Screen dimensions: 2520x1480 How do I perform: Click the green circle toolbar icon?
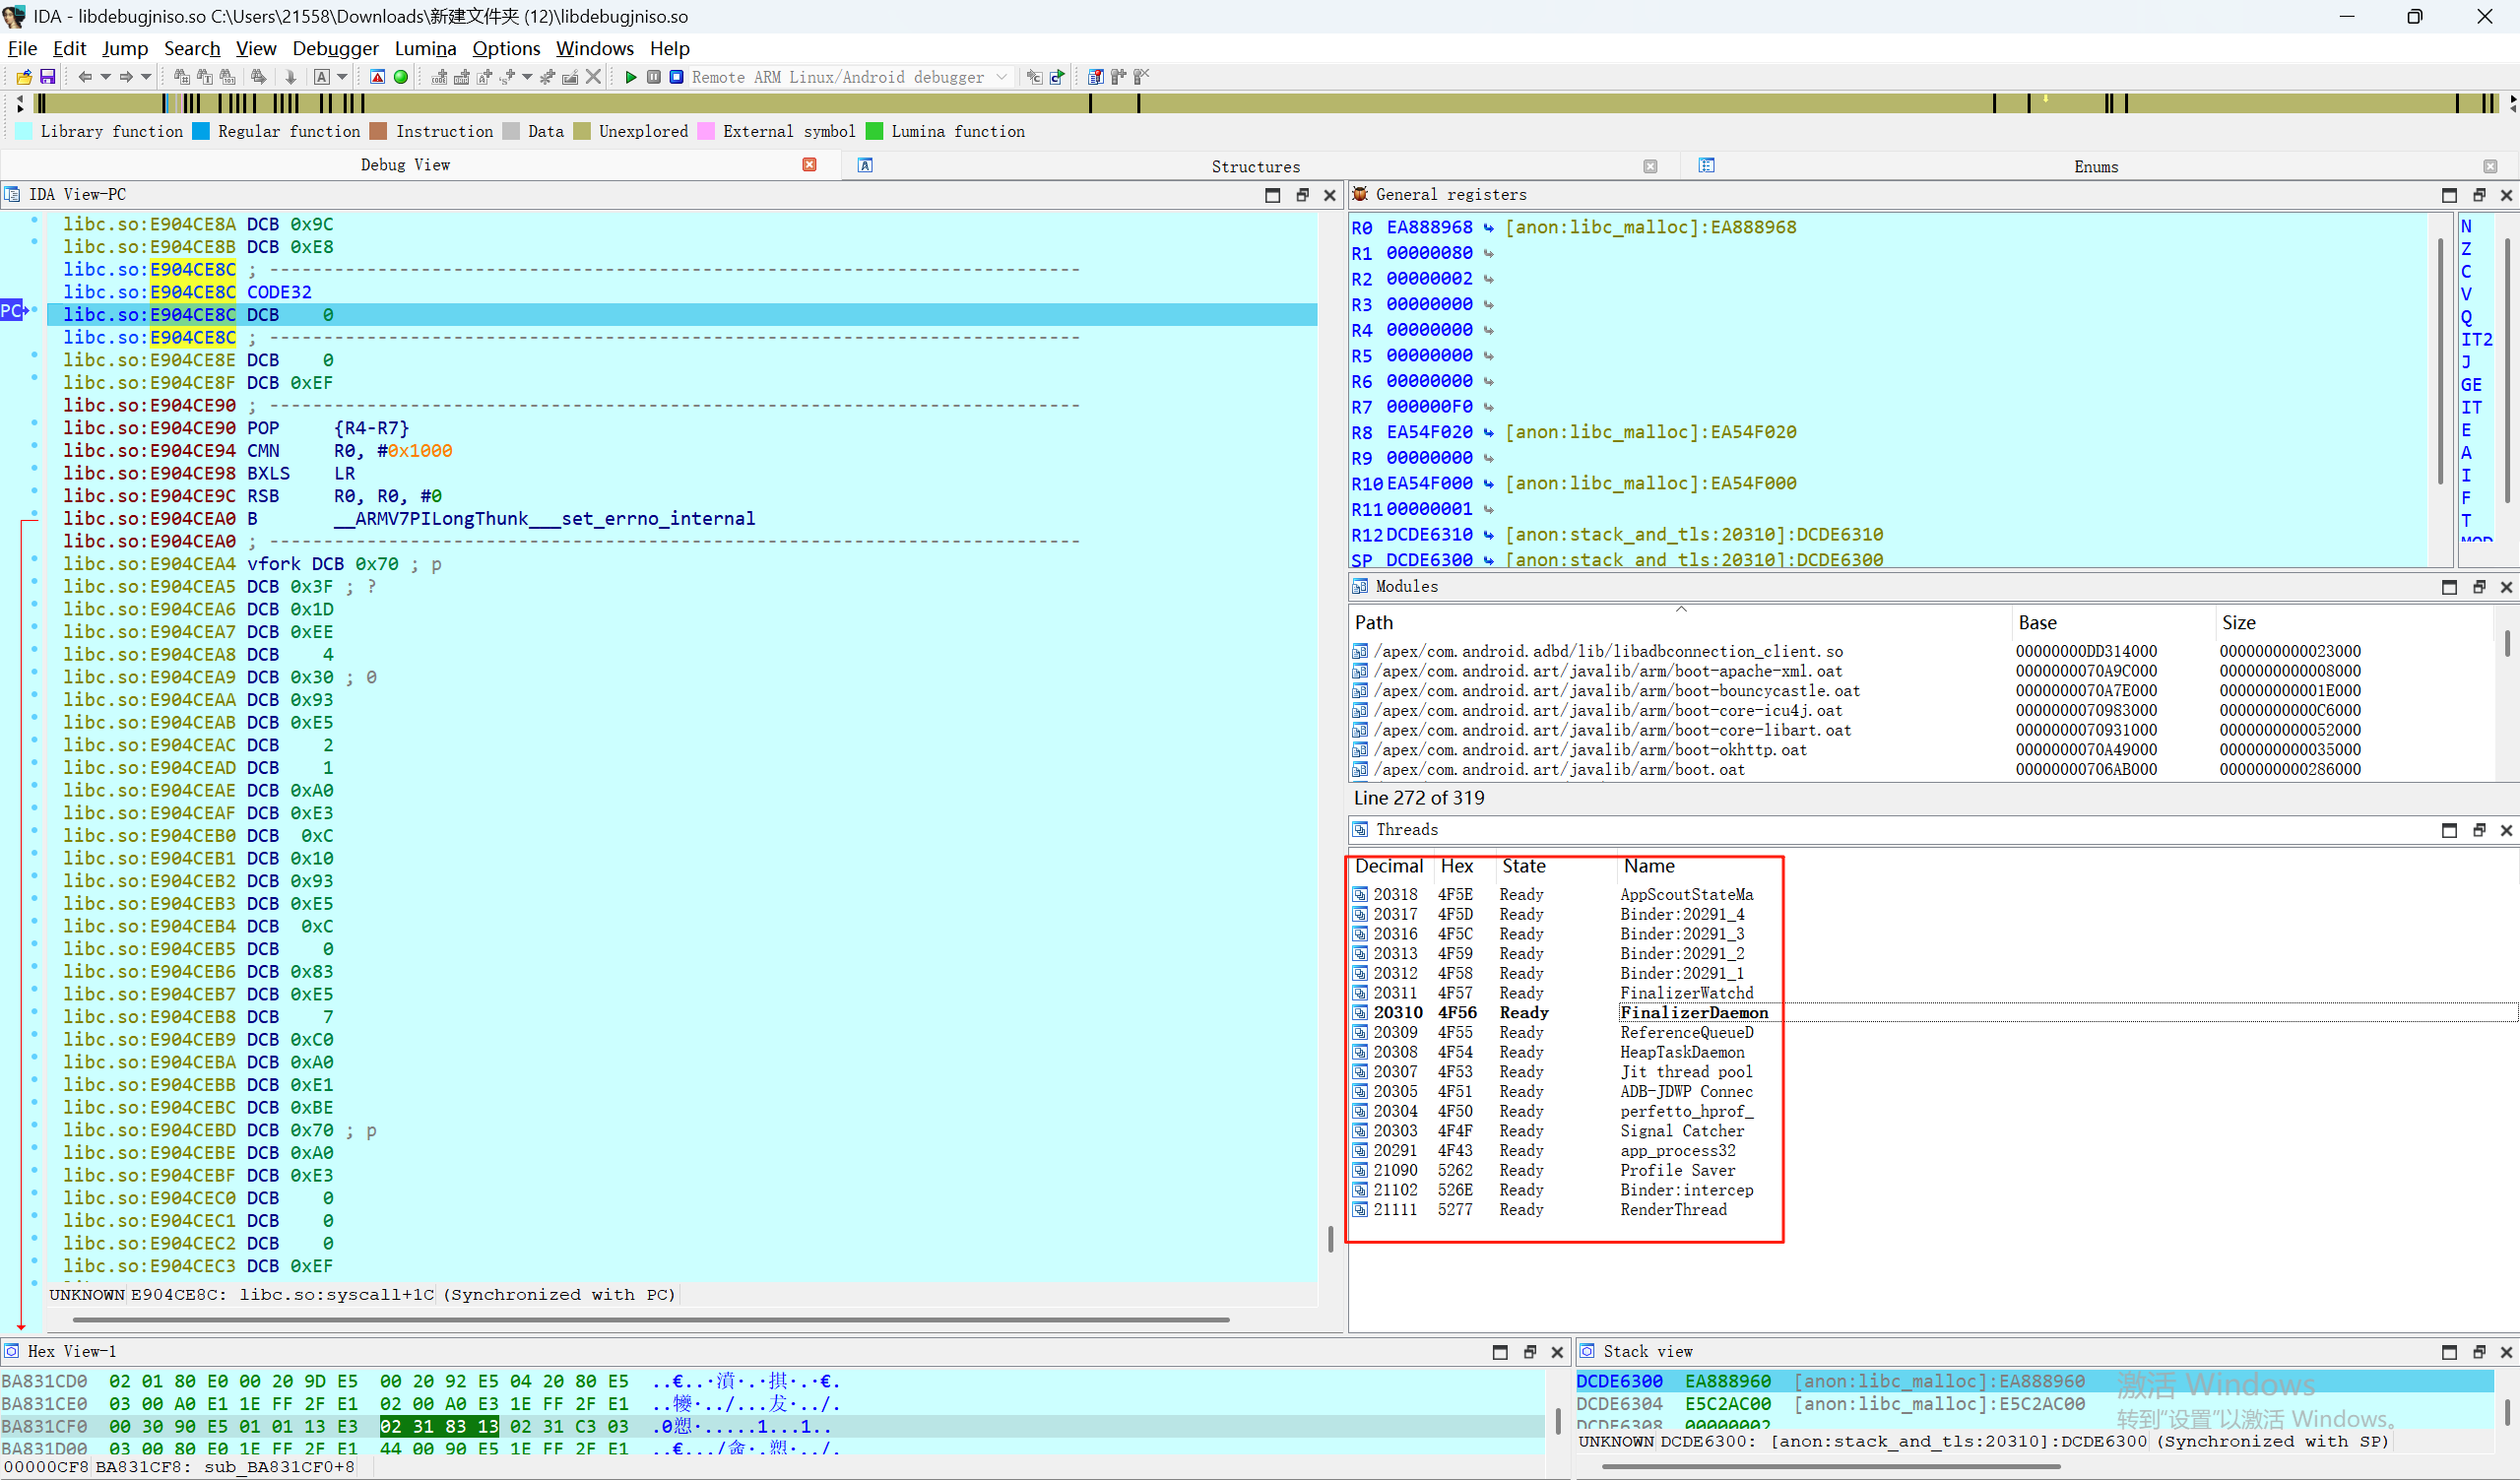pyautogui.click(x=400, y=77)
